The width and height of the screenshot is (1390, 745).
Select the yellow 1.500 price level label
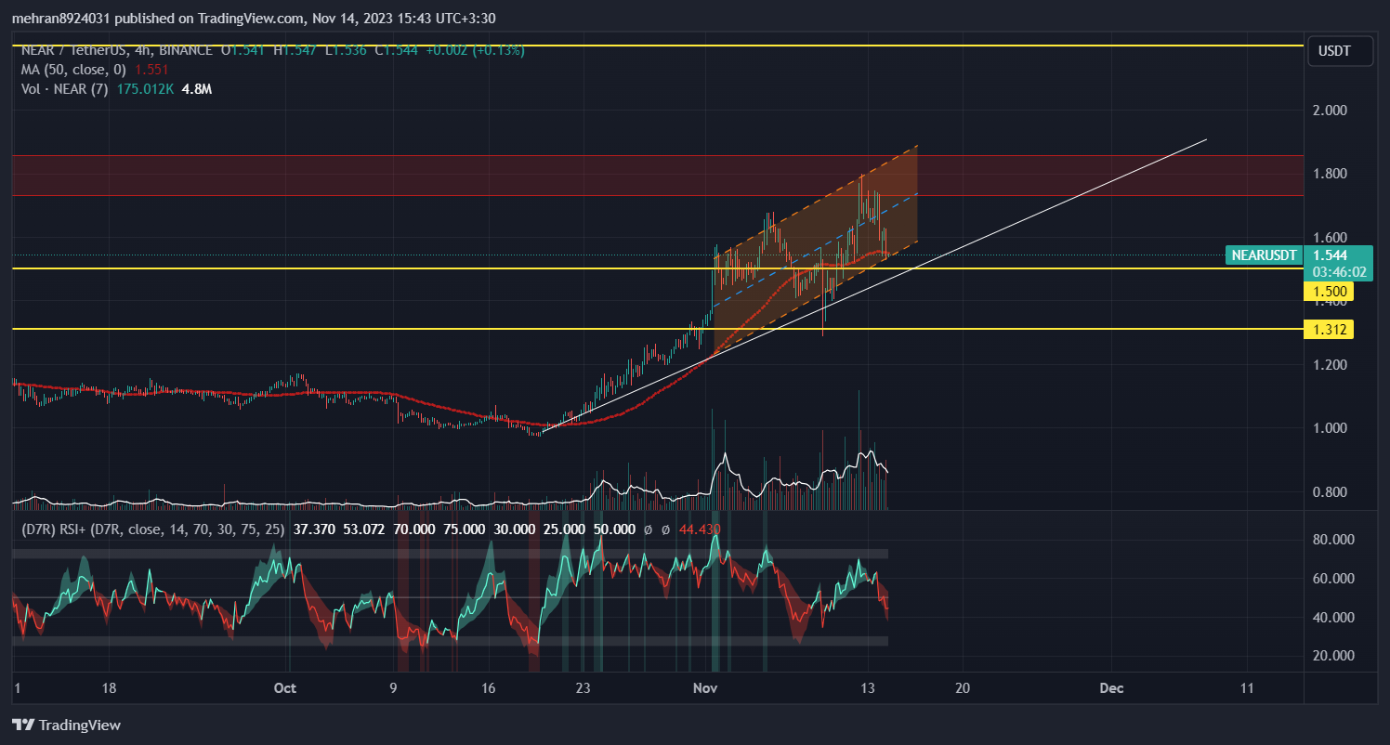(1331, 292)
